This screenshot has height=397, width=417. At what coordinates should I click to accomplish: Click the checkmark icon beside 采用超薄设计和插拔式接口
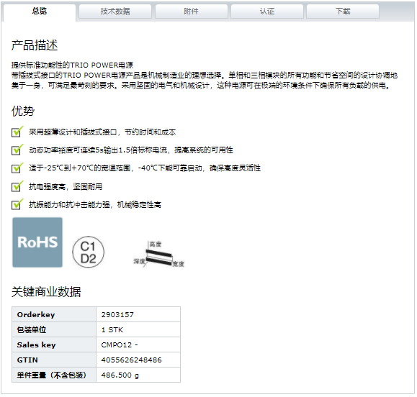click(17, 132)
